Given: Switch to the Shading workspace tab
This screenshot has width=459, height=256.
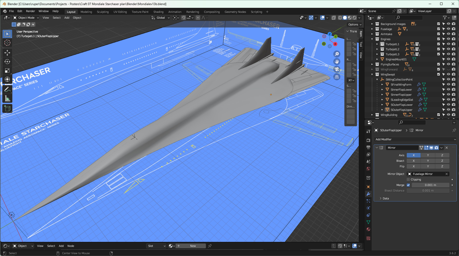Looking at the screenshot, I should (x=159, y=12).
